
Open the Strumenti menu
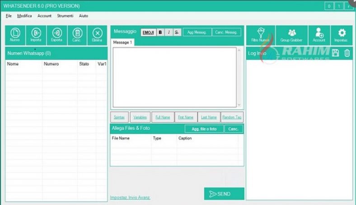click(x=65, y=16)
